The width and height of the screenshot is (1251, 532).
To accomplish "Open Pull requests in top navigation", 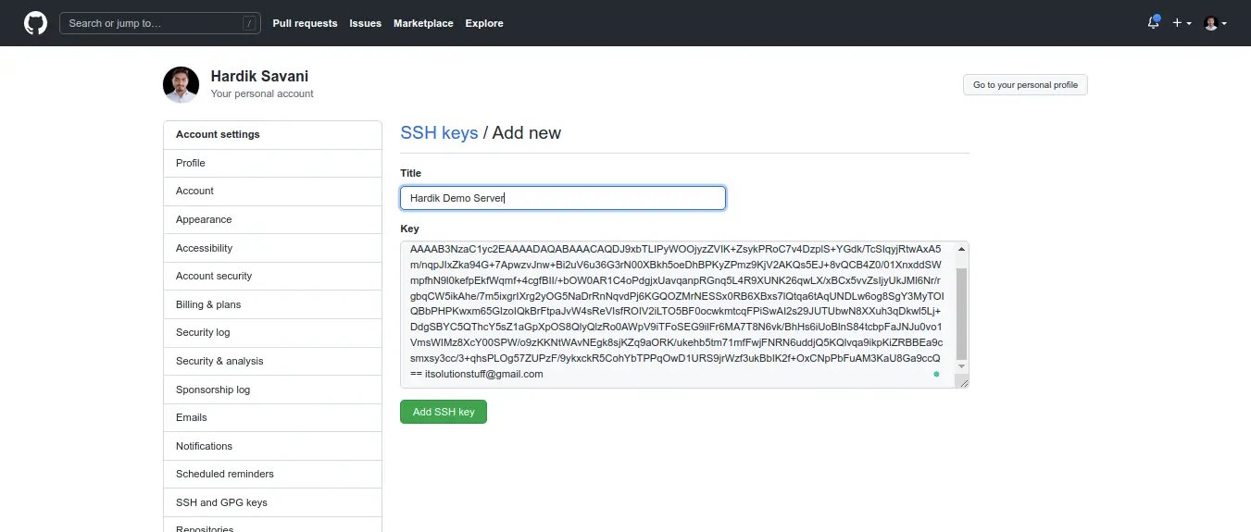I will 305,23.
